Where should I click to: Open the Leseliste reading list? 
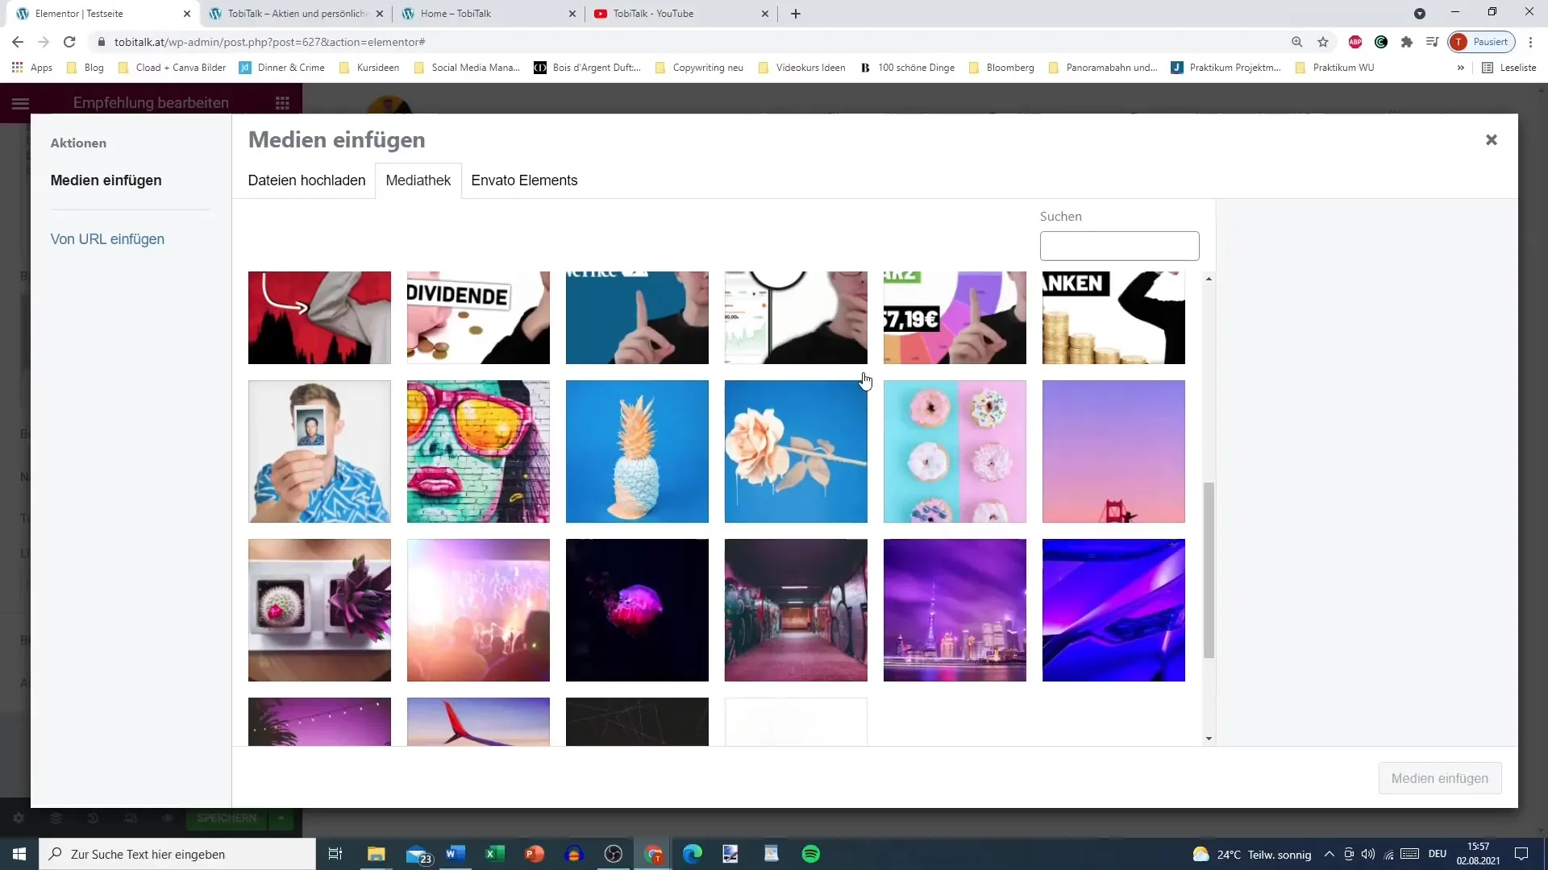(1509, 68)
